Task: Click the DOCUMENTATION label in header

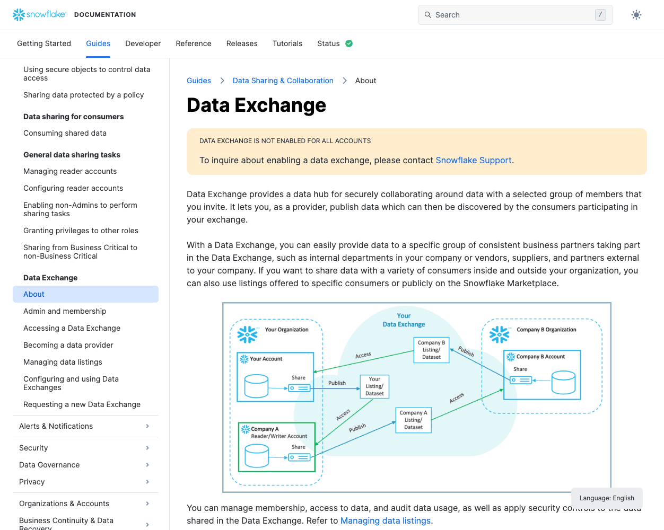Action: pyautogui.click(x=105, y=15)
